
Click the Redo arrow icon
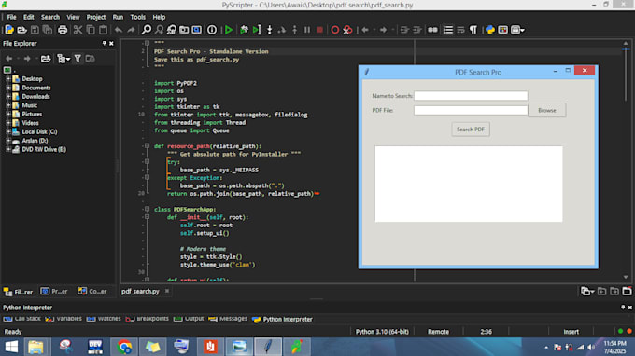(131, 30)
